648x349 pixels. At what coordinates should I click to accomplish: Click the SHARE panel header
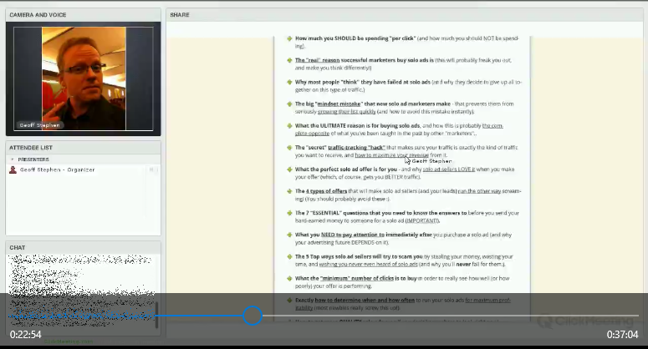click(405, 15)
